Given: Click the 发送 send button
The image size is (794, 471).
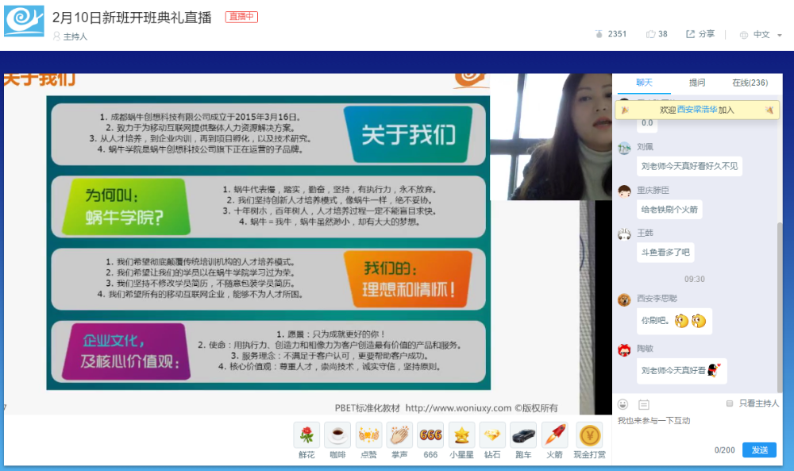Looking at the screenshot, I should [759, 450].
